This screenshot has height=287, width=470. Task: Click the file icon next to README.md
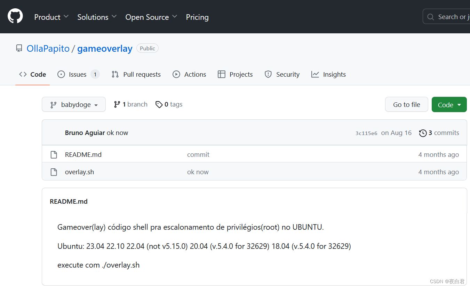point(54,154)
